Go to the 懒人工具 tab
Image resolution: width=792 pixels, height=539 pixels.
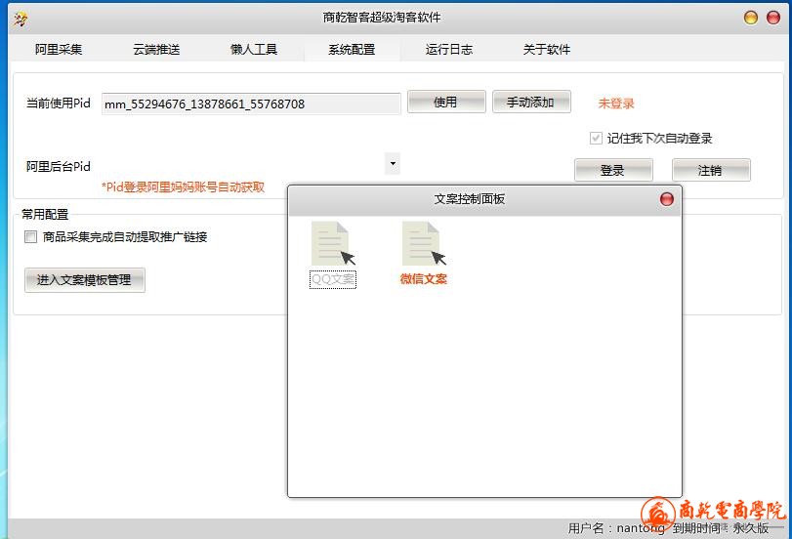pyautogui.click(x=254, y=50)
